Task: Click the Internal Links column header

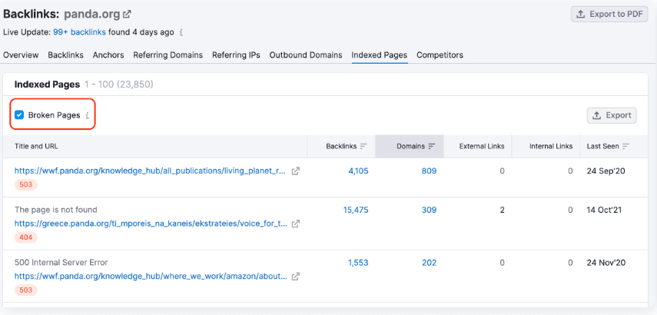Action: (551, 146)
